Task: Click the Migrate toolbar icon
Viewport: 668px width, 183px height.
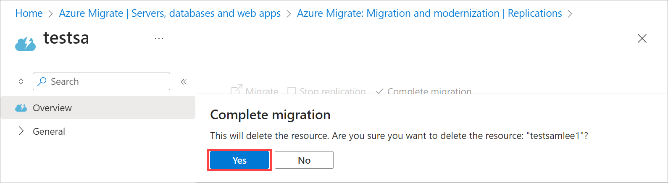Action: point(237,90)
